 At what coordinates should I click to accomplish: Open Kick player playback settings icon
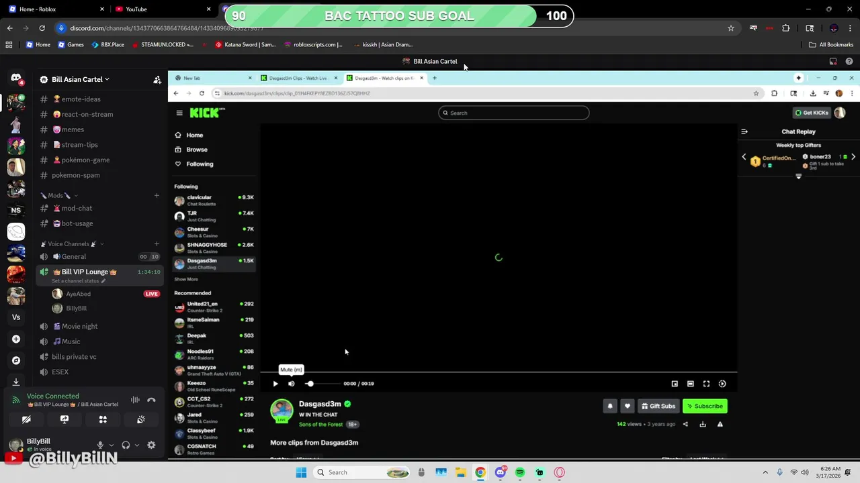coord(722,384)
